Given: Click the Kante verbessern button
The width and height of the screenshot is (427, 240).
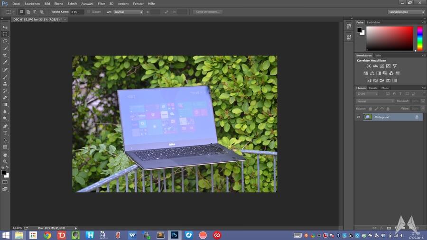Looking at the screenshot, I should (207, 11).
